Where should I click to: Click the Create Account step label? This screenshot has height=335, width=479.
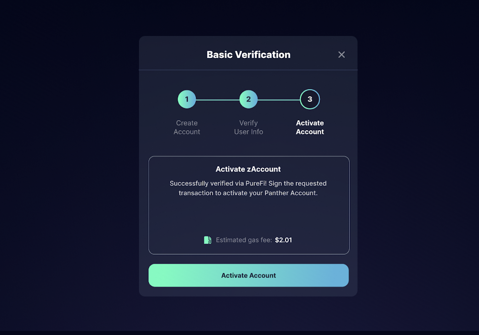[x=187, y=127]
